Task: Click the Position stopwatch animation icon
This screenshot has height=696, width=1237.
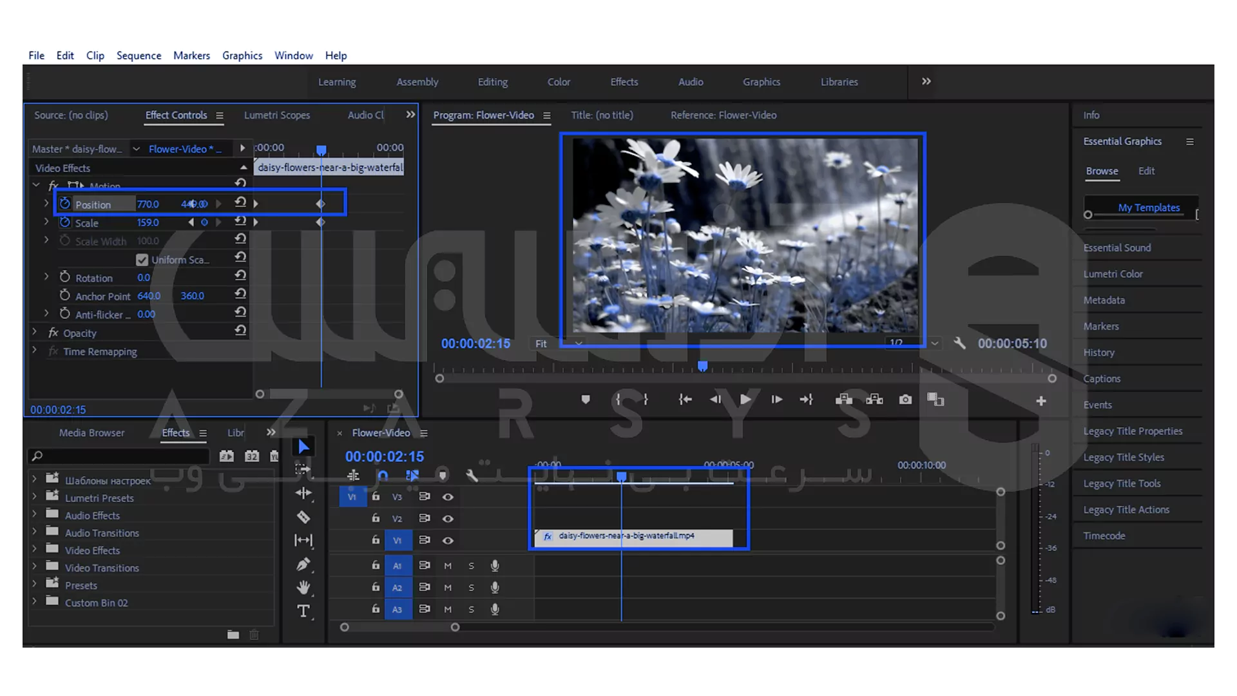Action: tap(64, 204)
